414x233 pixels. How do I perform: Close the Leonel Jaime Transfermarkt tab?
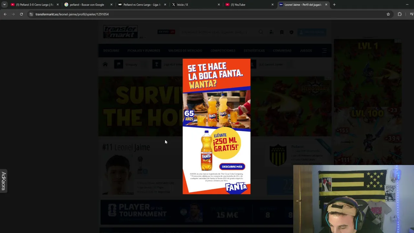[x=326, y=5]
